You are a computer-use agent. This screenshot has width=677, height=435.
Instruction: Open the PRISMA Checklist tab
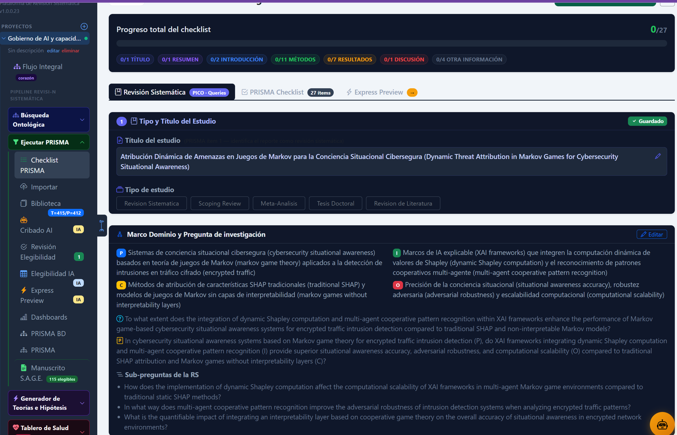[287, 92]
